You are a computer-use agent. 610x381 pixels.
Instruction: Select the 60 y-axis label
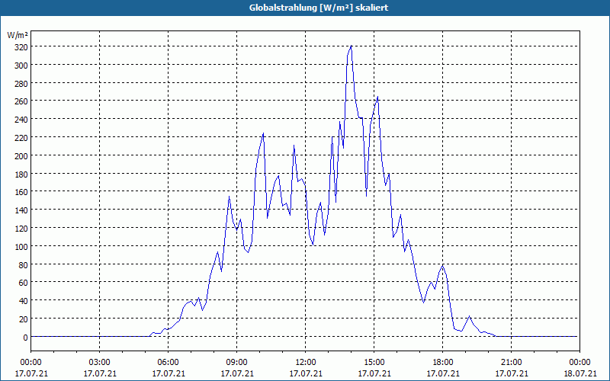click(23, 283)
